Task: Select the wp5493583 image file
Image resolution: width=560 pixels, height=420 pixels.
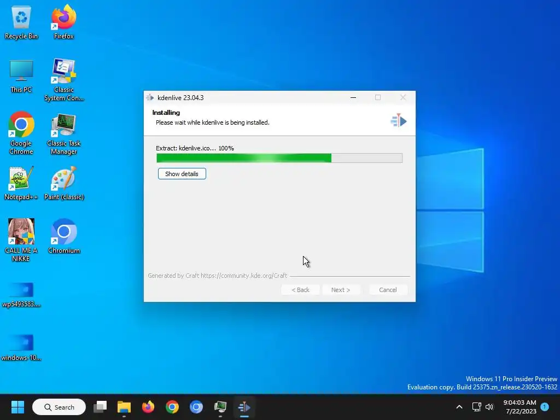Action: [x=21, y=295]
